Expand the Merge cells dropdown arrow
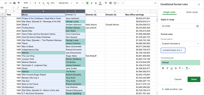 118,3
